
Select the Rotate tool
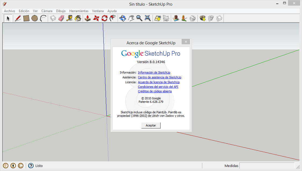[x=105, y=18]
